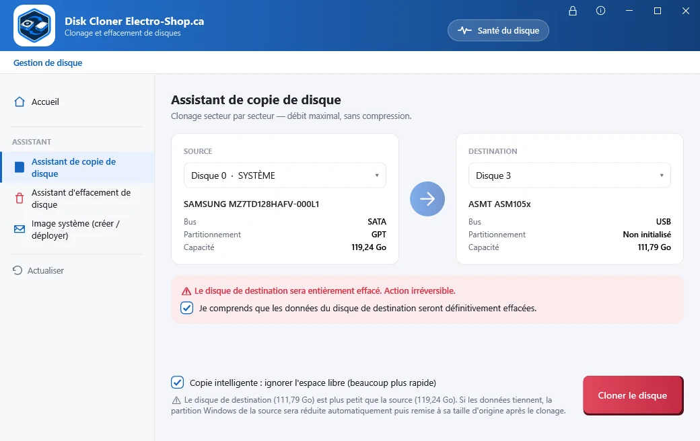
Task: Switch to Gestion de disque tab
Action: (x=48, y=63)
